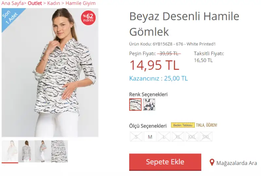Add product with Sepete Ekle button
The width and height of the screenshot is (261, 176).
tap(165, 162)
